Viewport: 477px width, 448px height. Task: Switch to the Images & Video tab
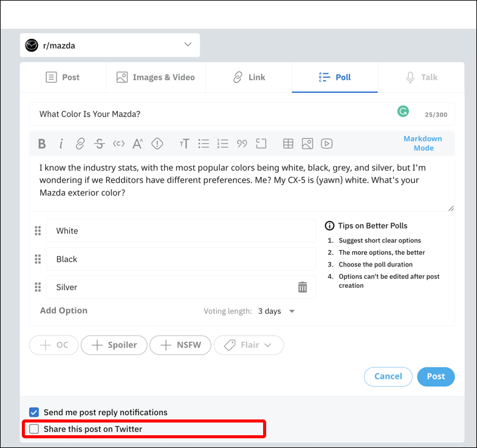tap(156, 77)
